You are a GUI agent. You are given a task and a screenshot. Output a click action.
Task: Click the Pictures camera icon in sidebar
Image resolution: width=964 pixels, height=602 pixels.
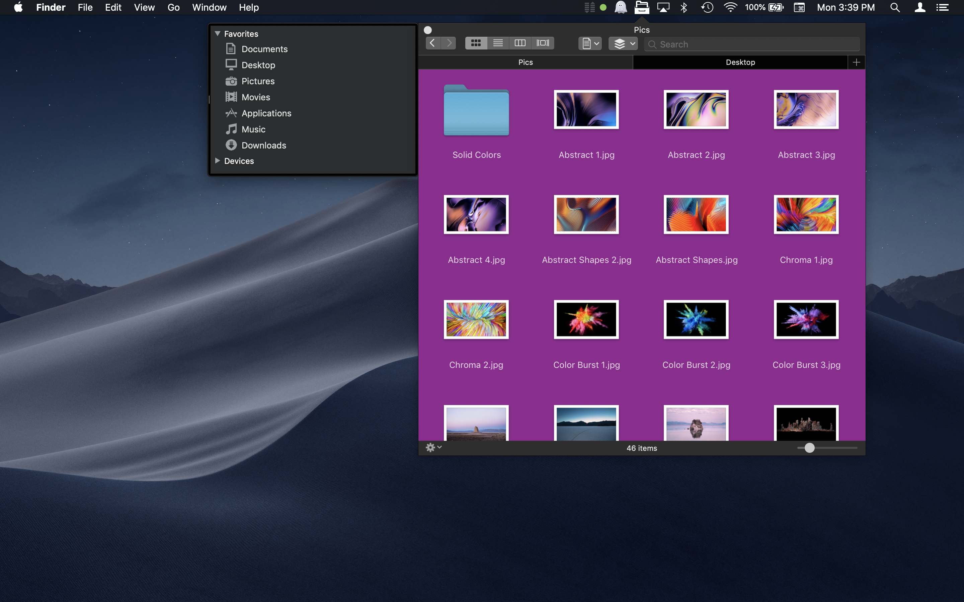[231, 81]
